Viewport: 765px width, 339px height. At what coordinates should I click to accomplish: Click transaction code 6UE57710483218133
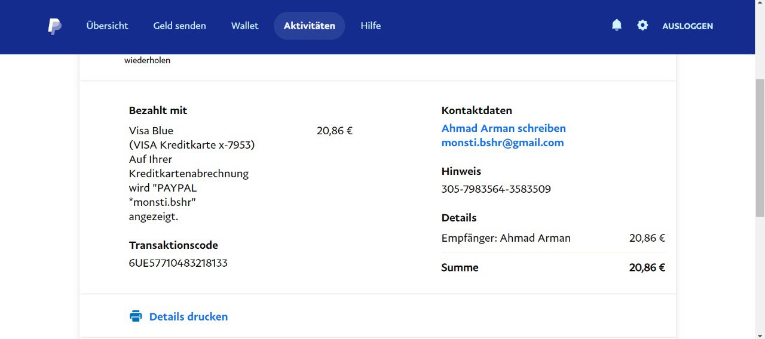coord(178,263)
